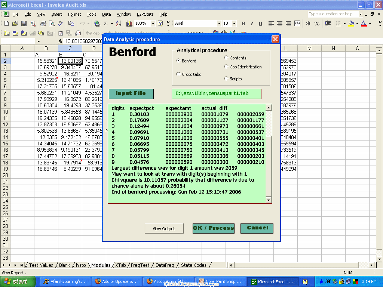This screenshot has height=287, width=383.
Task: Click the Insert Hyperlink globe icon
Action: point(97,24)
